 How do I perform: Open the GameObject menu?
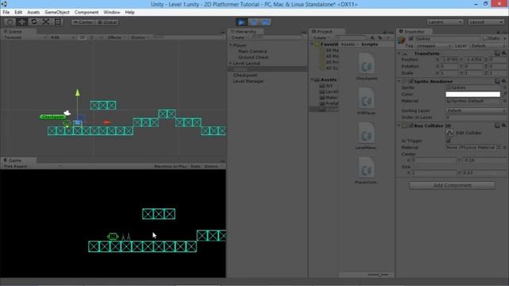57,12
